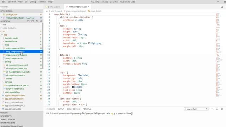Viewport: 226px width, 127px height.
Task: Open app.component.spec.ts file
Action: (15, 105)
